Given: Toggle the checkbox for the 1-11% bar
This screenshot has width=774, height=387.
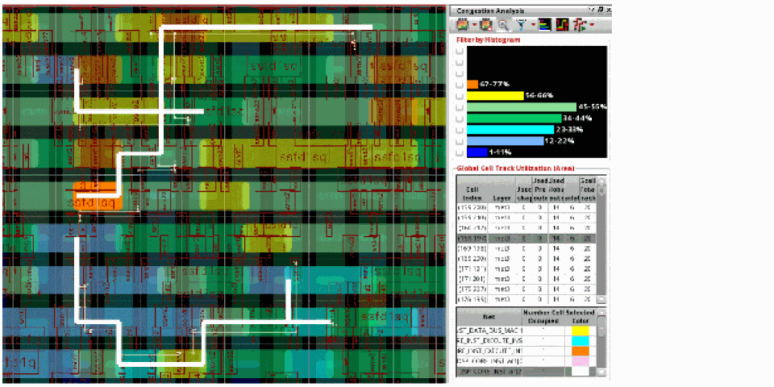Looking at the screenshot, I should (x=459, y=152).
